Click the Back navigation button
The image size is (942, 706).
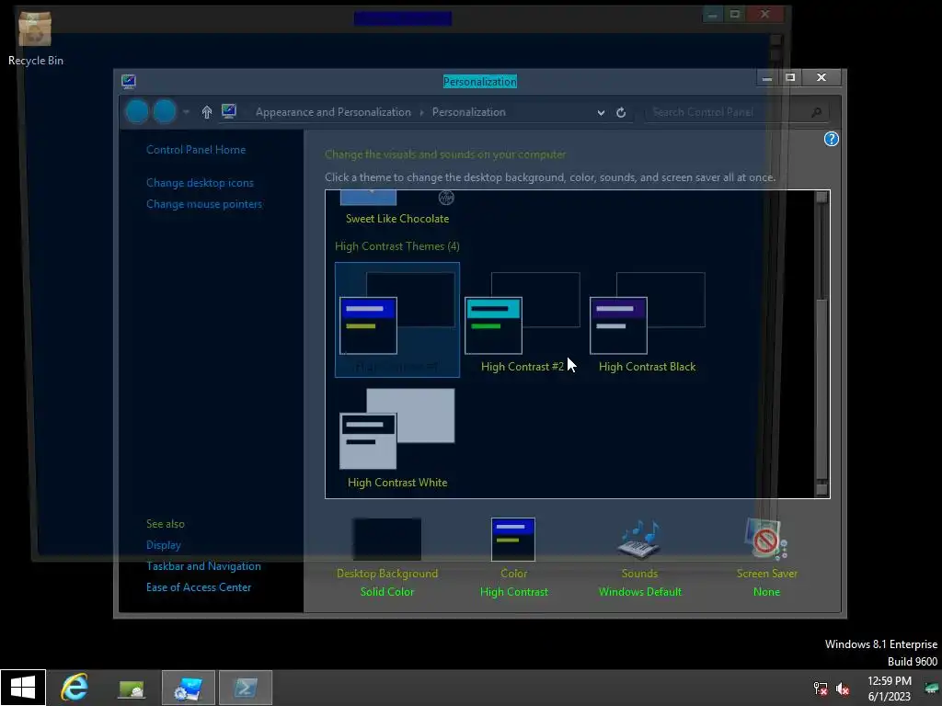pyautogui.click(x=137, y=111)
